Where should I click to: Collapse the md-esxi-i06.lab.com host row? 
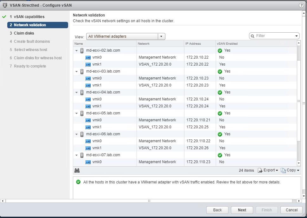(x=77, y=134)
